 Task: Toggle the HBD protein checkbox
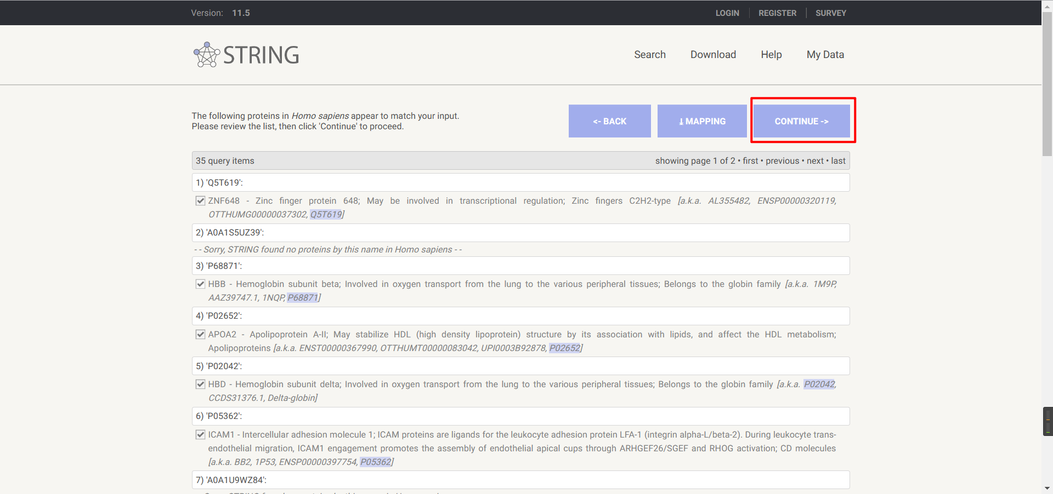(x=201, y=384)
